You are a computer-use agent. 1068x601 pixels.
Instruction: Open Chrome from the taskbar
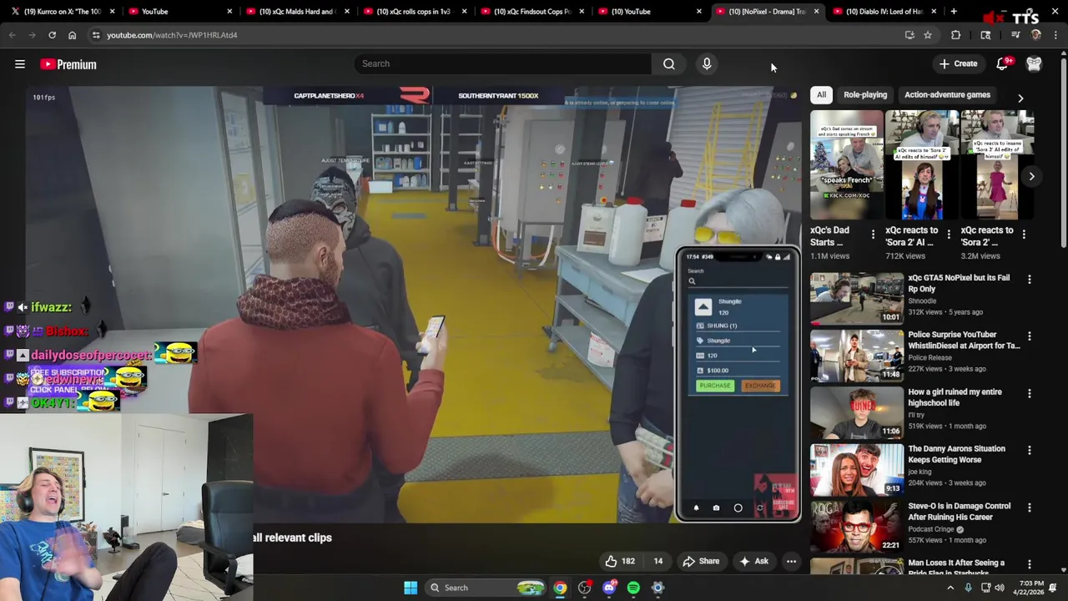[560, 588]
